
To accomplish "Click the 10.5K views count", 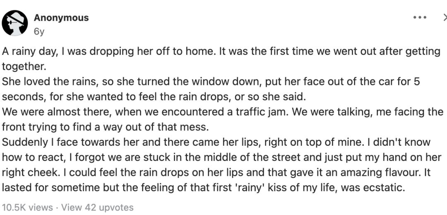I will (x=27, y=207).
